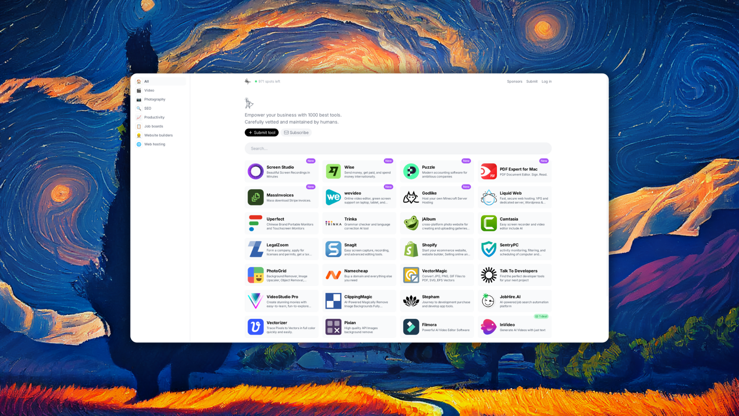Screen dimensions: 739x416
Task: Click the Talk To Developers sunburst icon
Action: click(489, 275)
